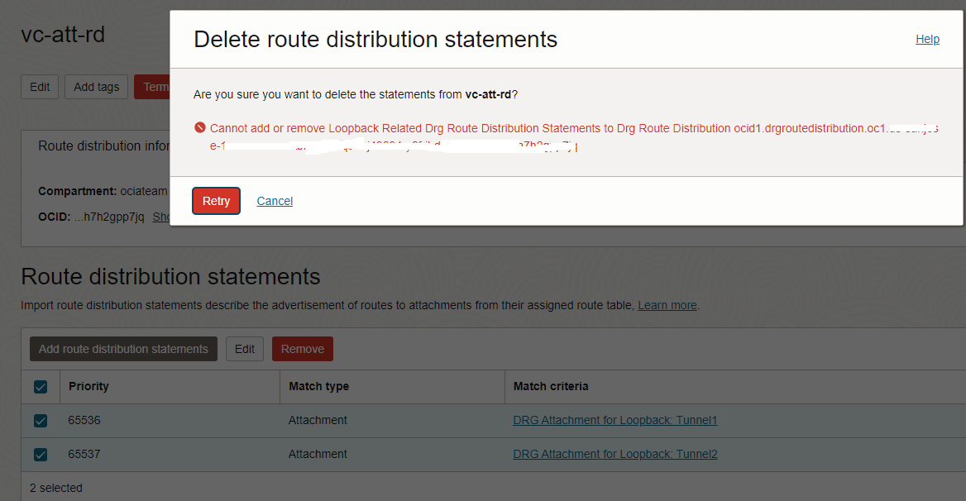Screen dimensions: 966x501
Task: Click the Remove statements button
Action: click(302, 349)
